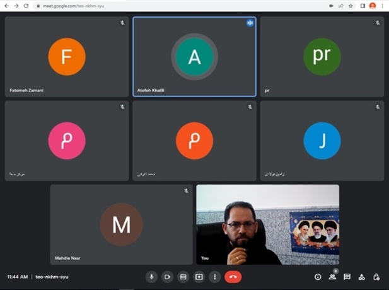Show the participants list panel

click(332, 277)
